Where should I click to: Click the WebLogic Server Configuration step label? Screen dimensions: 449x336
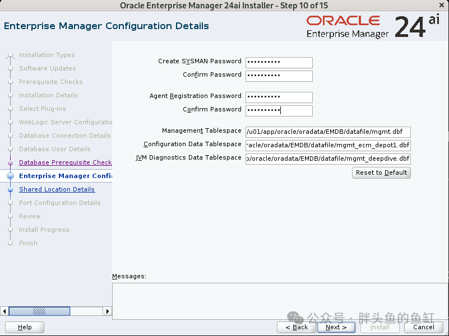tap(65, 122)
